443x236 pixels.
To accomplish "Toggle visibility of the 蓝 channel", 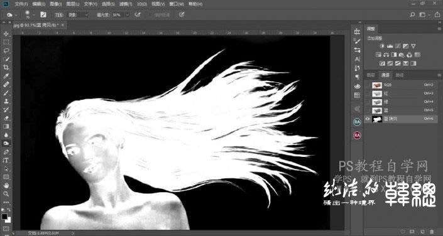I will pyautogui.click(x=368, y=110).
